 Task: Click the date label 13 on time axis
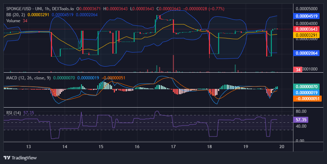[x=28, y=146]
